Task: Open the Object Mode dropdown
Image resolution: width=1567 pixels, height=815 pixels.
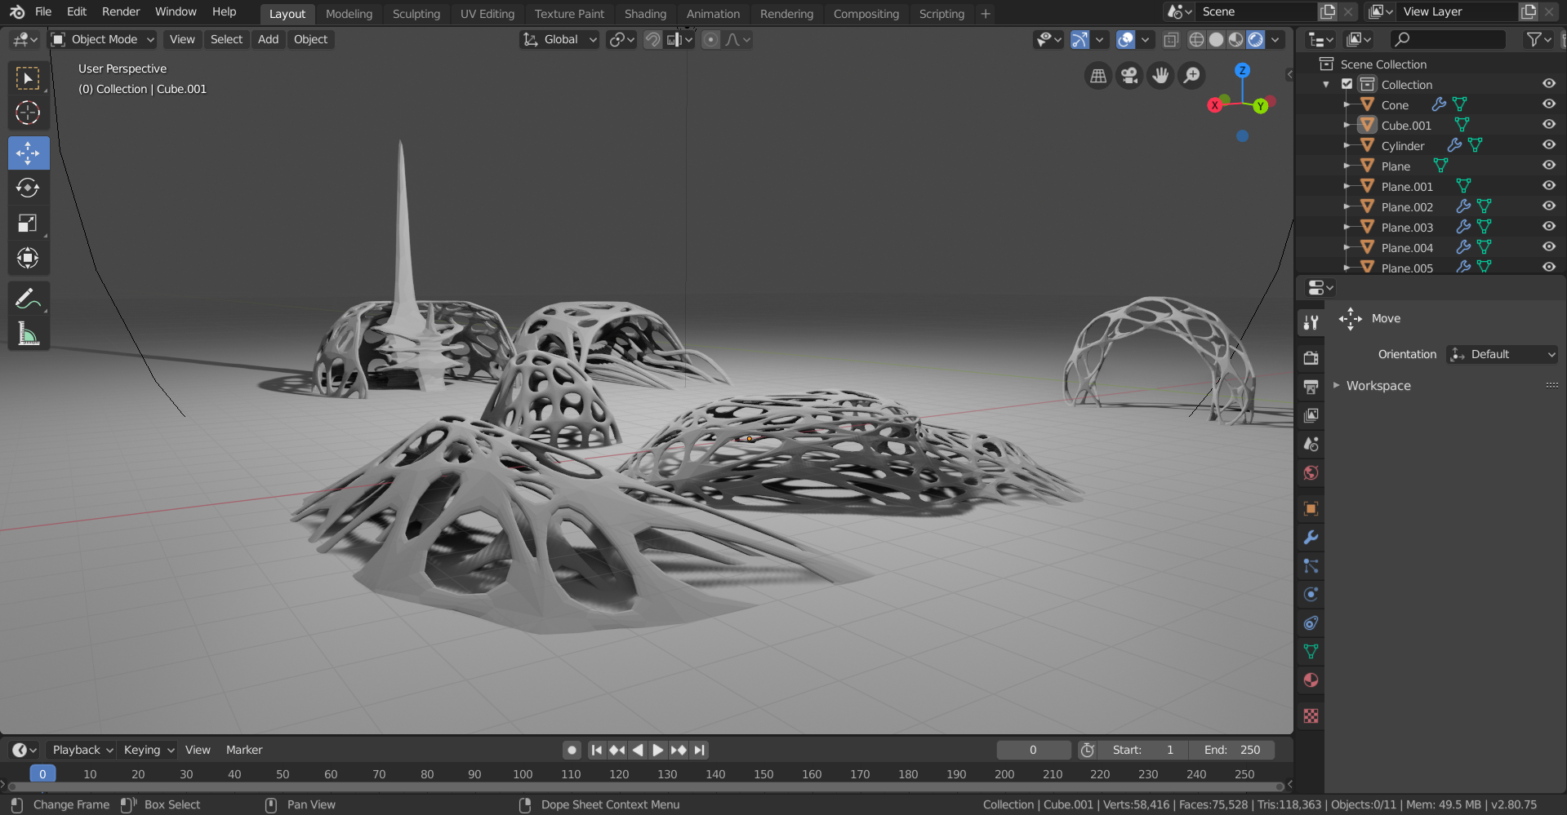Action: 103,39
